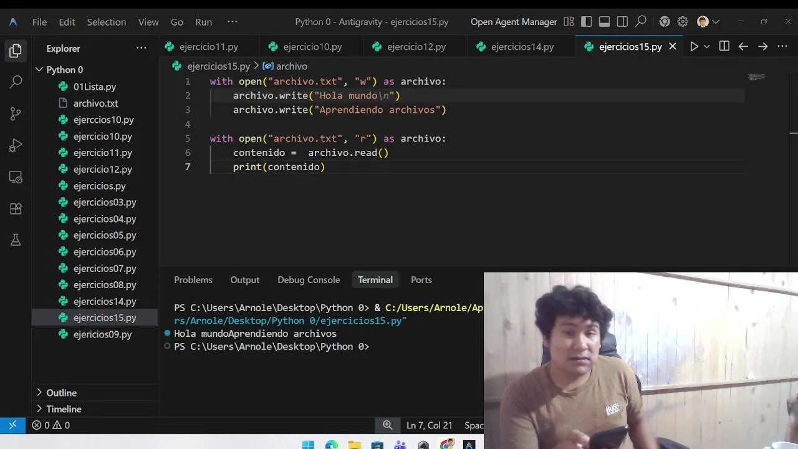Click the zoom magnifier in status bar

tap(388, 425)
